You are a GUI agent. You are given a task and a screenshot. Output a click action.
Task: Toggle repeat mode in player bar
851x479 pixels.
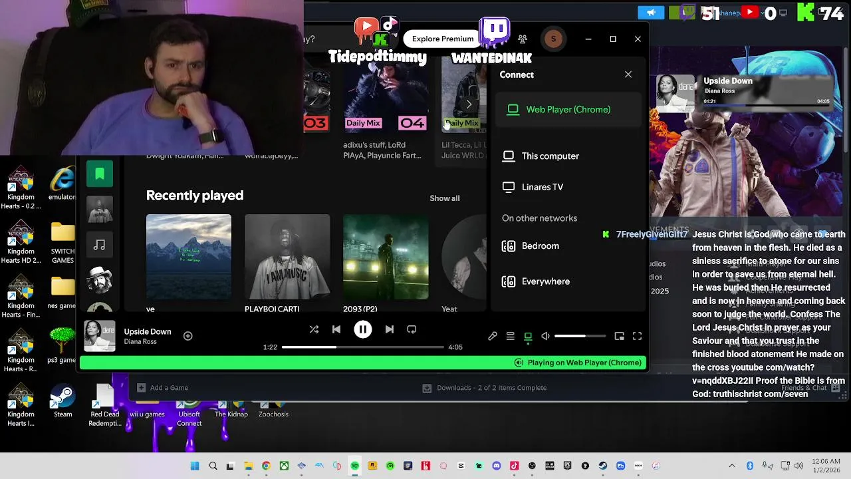[412, 329]
